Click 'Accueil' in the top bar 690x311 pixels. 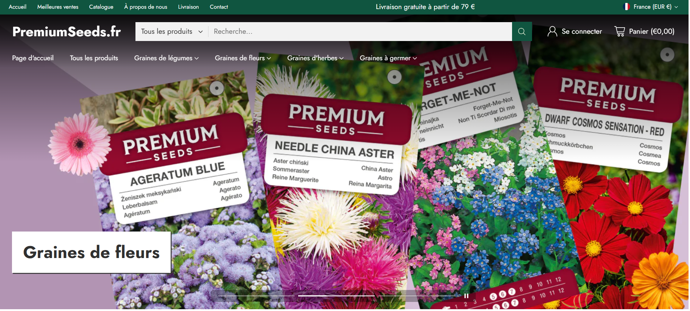coord(17,7)
